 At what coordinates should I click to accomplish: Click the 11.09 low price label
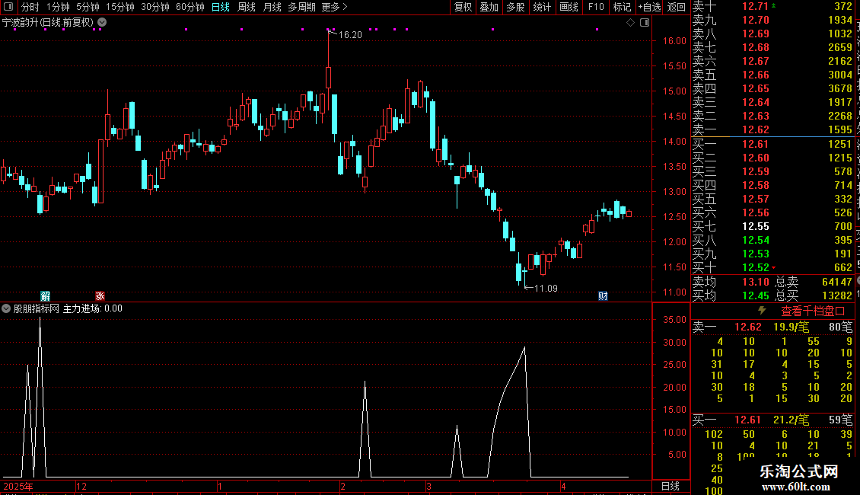pyautogui.click(x=546, y=288)
